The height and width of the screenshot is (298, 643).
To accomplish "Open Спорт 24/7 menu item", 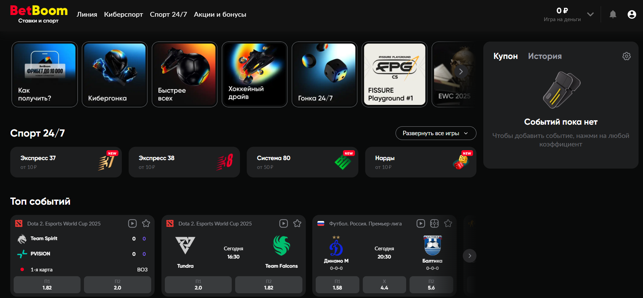I will click(168, 14).
